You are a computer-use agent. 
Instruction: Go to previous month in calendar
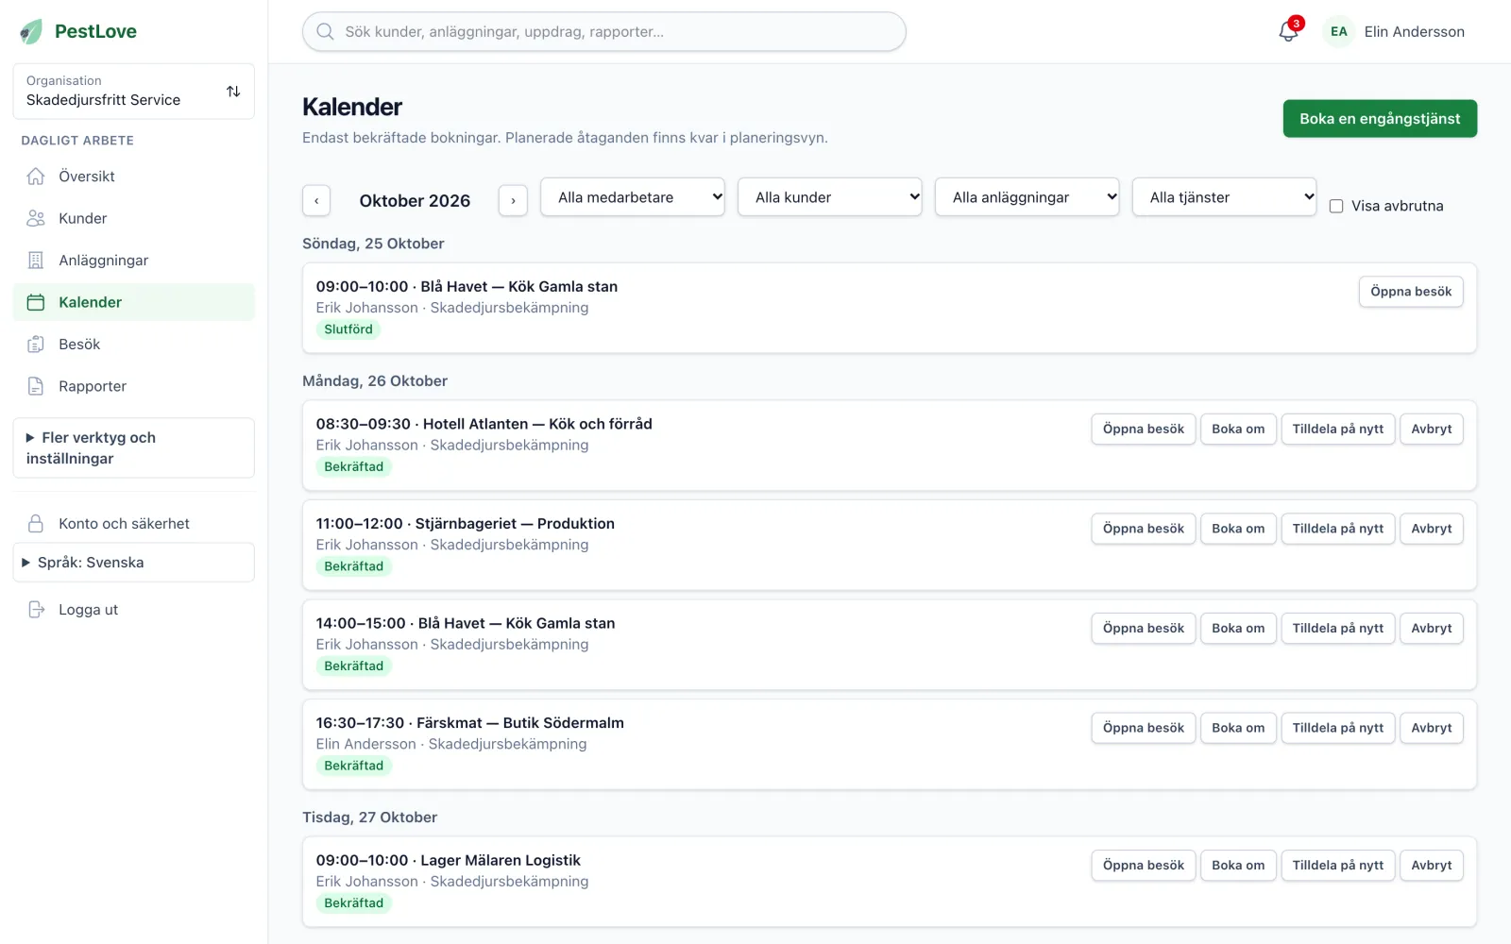coord(316,200)
